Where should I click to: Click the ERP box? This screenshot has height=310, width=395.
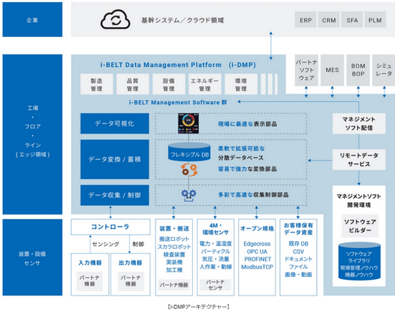coord(305,20)
